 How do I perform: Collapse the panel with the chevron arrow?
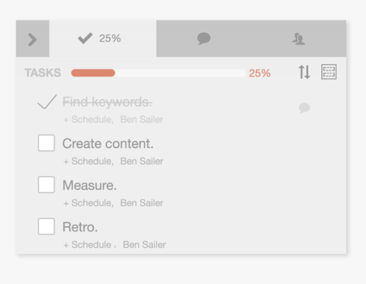[x=32, y=39]
